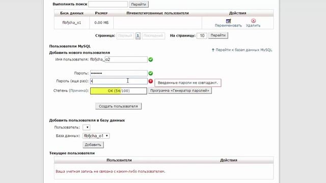Follow Перейти к базам данных MySQL link
Screen dimensions: 326x183
244,50
